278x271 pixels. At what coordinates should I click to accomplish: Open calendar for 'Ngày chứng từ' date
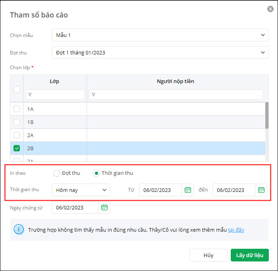tap(104, 207)
